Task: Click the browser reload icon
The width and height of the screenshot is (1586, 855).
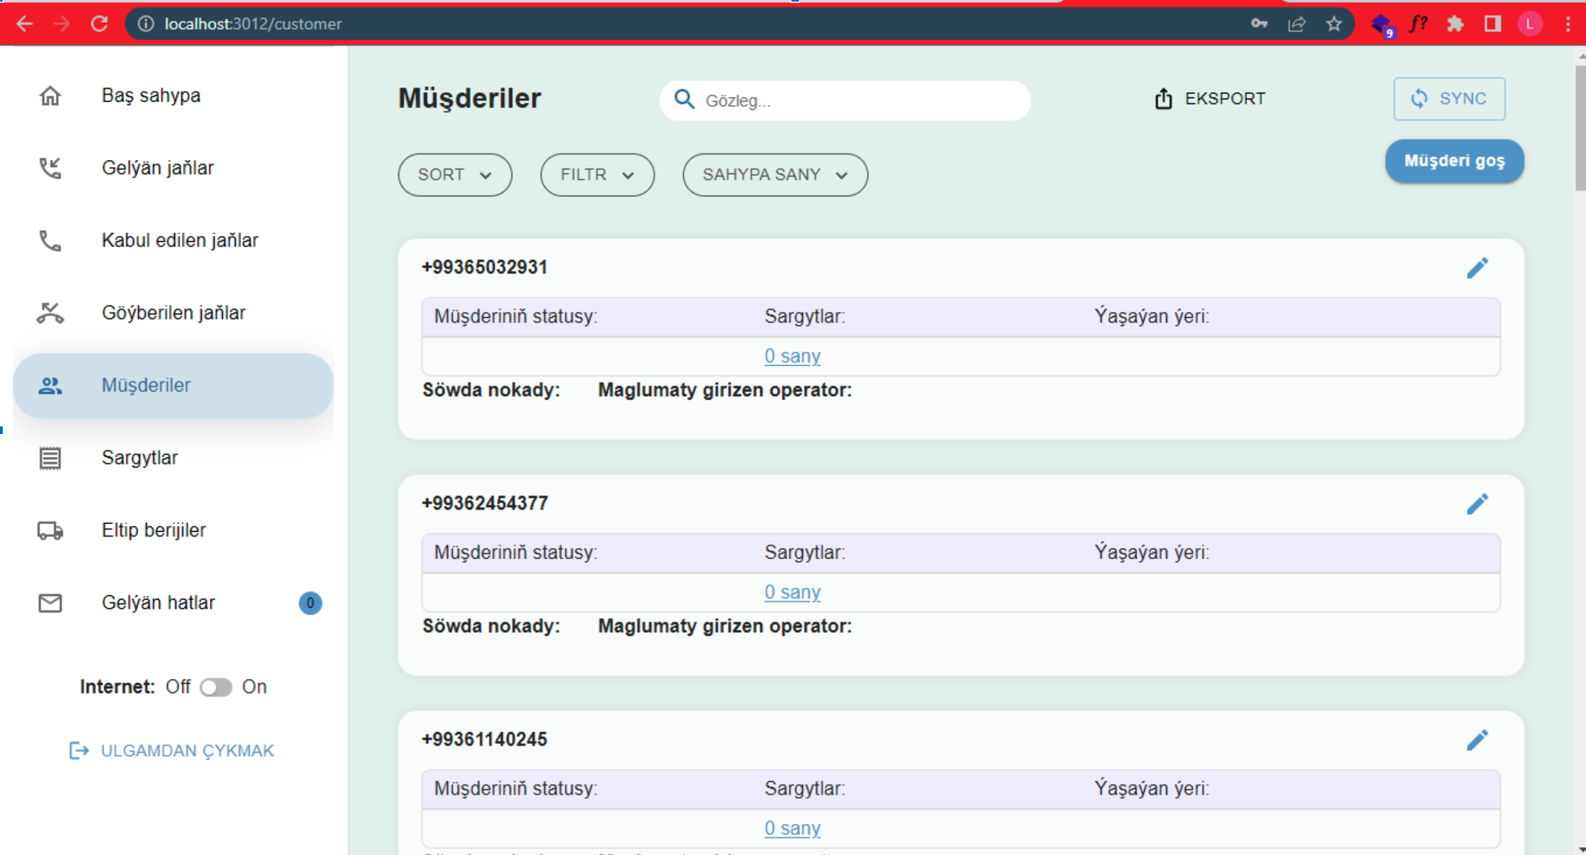Action: [x=99, y=23]
